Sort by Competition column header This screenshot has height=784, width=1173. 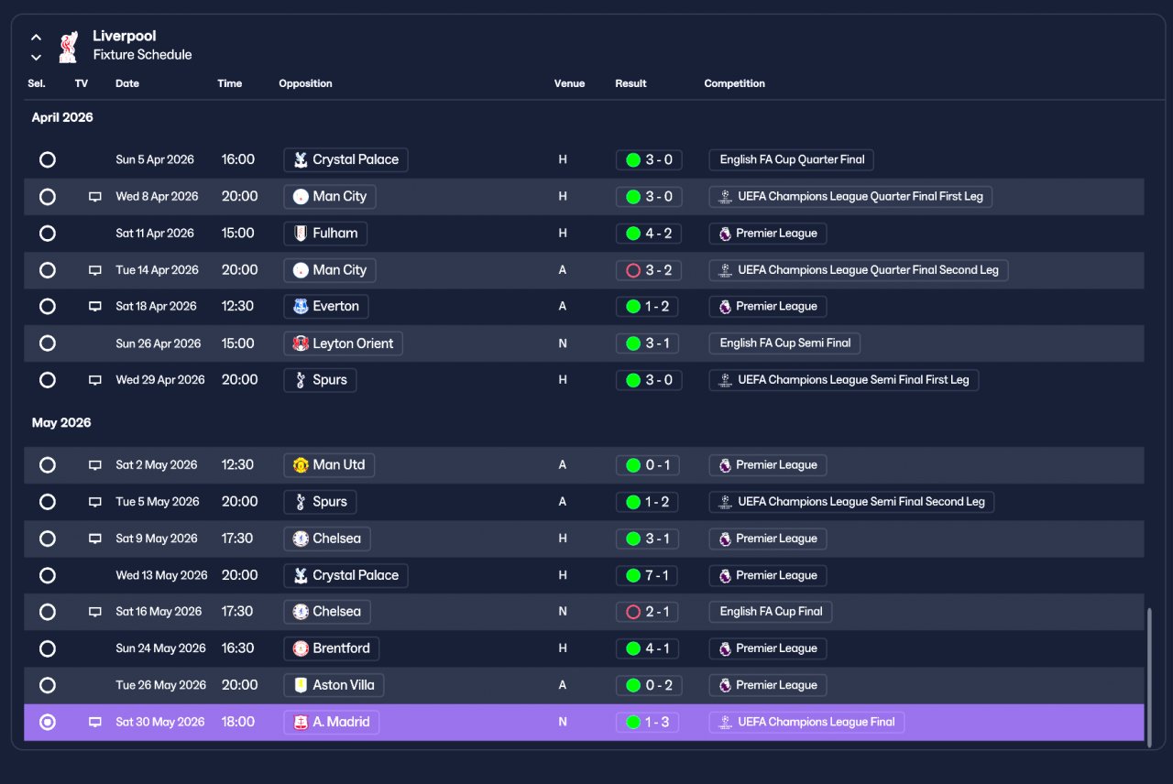(x=735, y=83)
